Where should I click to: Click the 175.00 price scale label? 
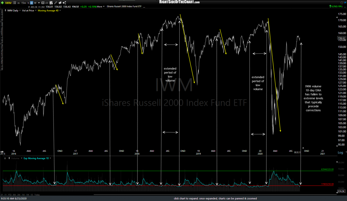click(342, 14)
